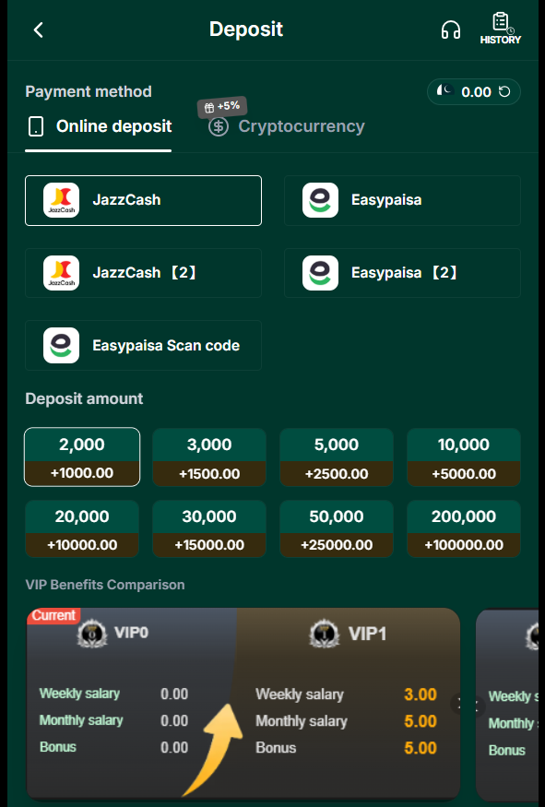Click the +5% bonus gift badge
Screen dimensions: 545x807
pyautogui.click(x=222, y=107)
